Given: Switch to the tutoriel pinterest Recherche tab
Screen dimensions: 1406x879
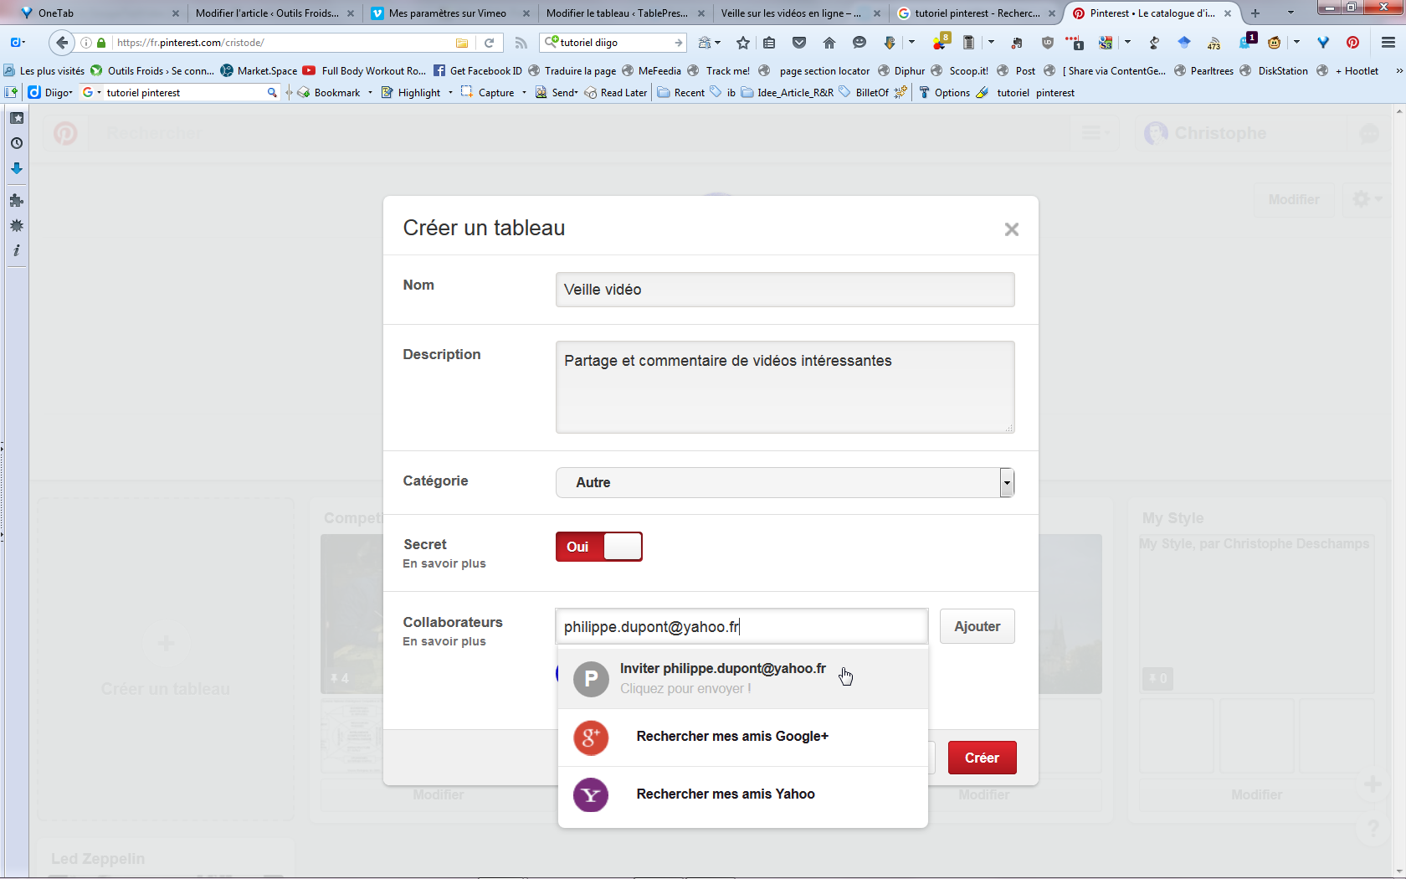Looking at the screenshot, I should (x=976, y=13).
